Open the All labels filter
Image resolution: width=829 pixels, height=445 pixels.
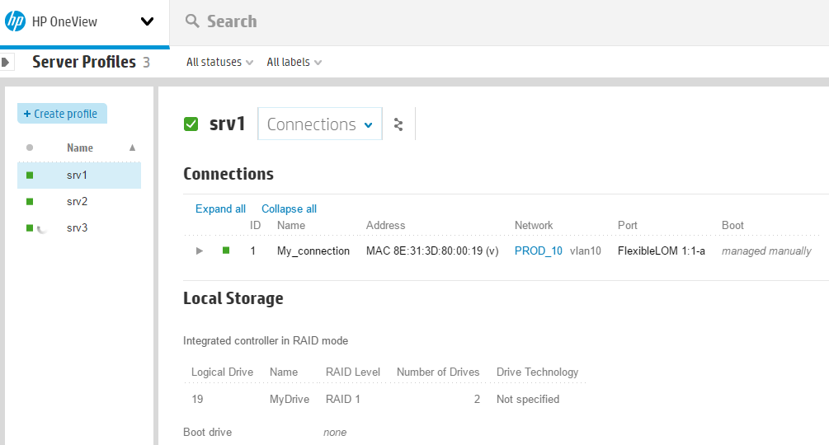point(294,63)
